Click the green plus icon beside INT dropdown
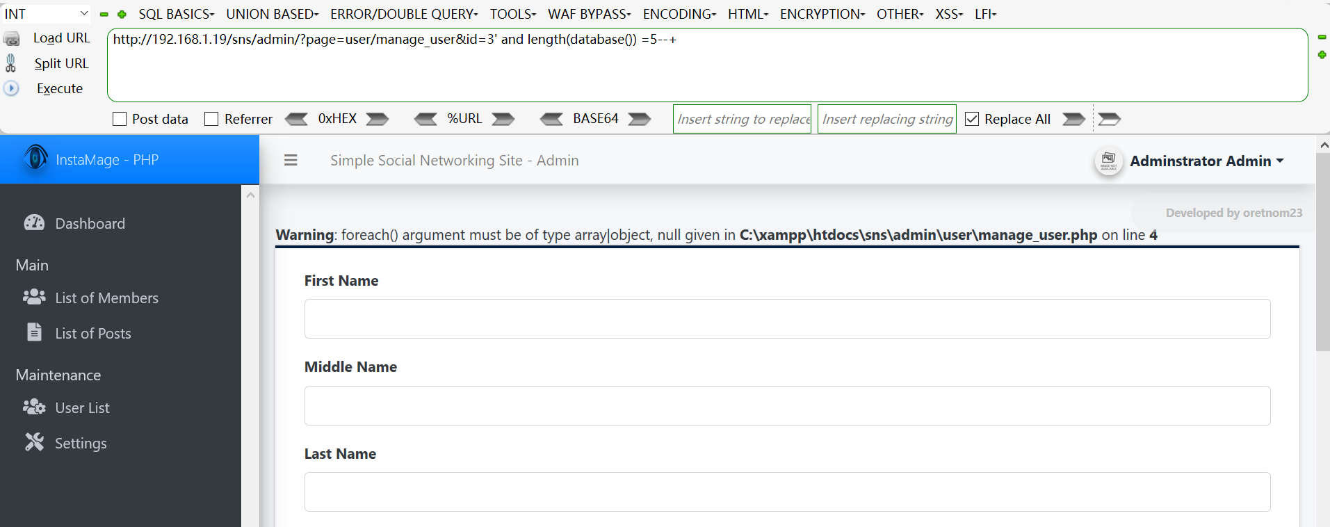Image resolution: width=1330 pixels, height=527 pixels. click(x=122, y=14)
